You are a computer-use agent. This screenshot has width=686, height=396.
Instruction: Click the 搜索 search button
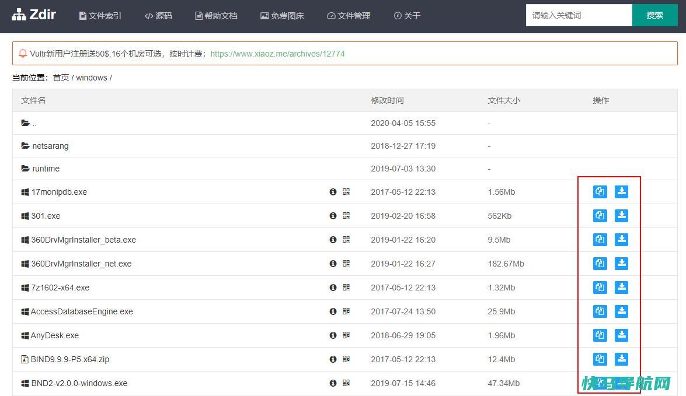(x=654, y=15)
